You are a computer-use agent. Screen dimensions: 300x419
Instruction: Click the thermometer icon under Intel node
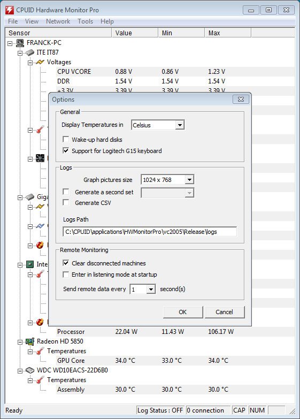[40, 274]
